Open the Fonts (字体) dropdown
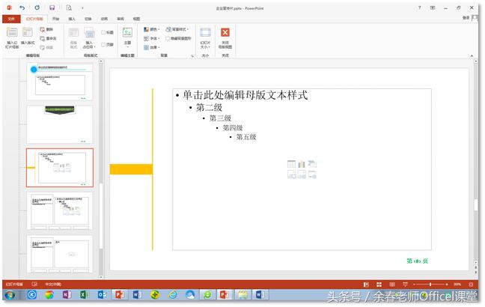The width and height of the screenshot is (485, 307). tap(151, 38)
